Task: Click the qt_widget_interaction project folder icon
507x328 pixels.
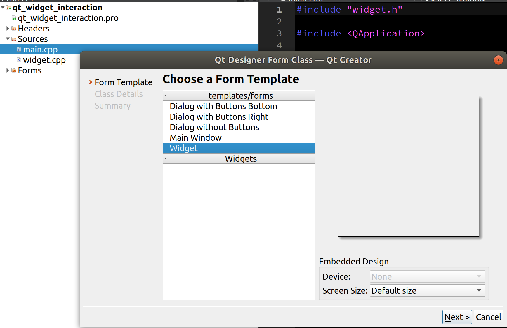Action: click(x=8, y=8)
